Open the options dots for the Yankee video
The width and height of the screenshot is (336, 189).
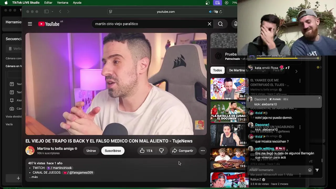[x=300, y=81]
